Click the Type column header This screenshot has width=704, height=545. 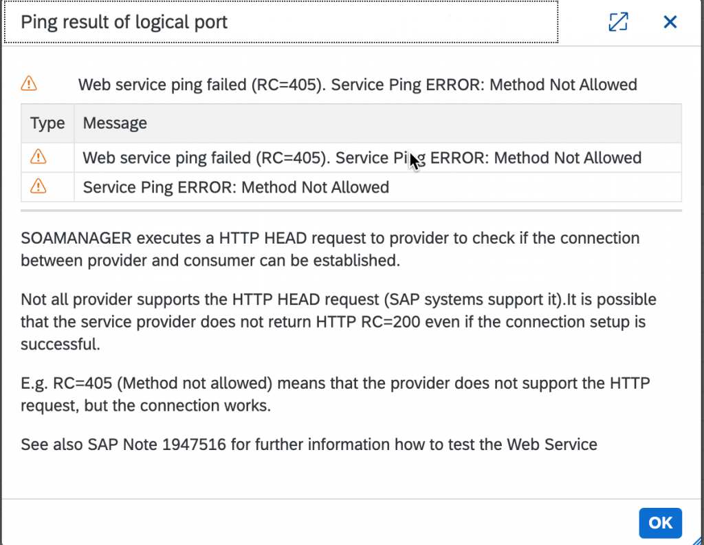(47, 123)
